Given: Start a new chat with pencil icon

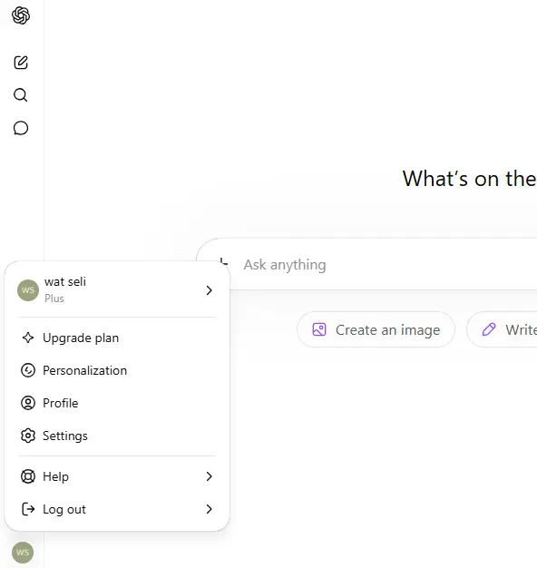Looking at the screenshot, I should (21, 63).
